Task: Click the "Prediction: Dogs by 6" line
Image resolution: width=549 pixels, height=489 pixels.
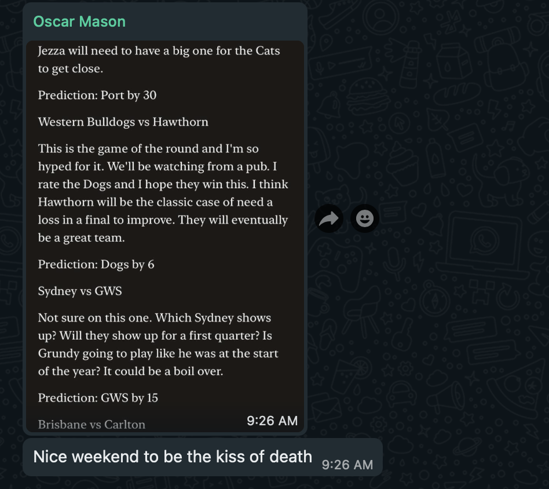Action: tap(96, 264)
